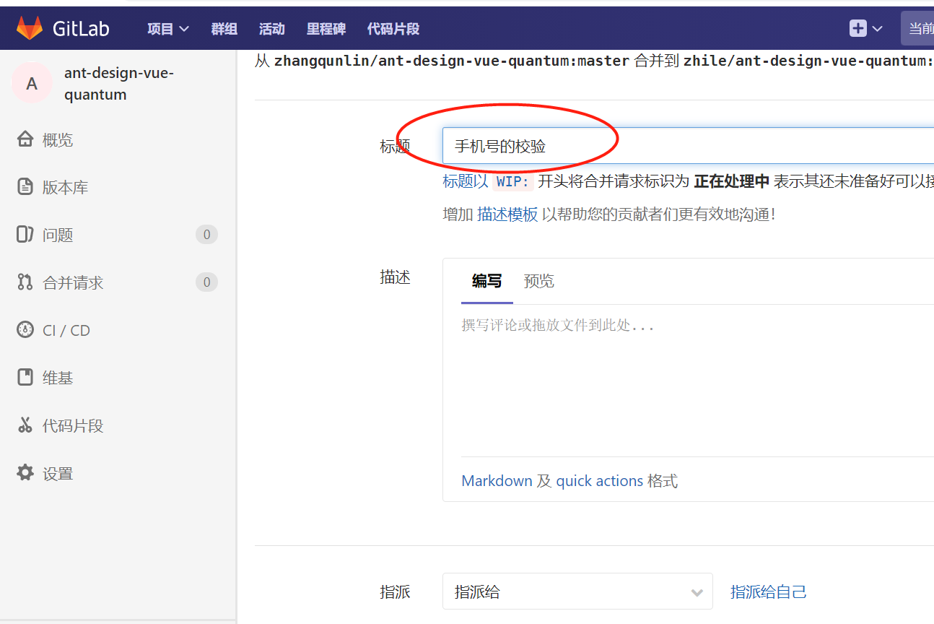Open the Markdown help link
The width and height of the screenshot is (934, 624).
point(497,481)
